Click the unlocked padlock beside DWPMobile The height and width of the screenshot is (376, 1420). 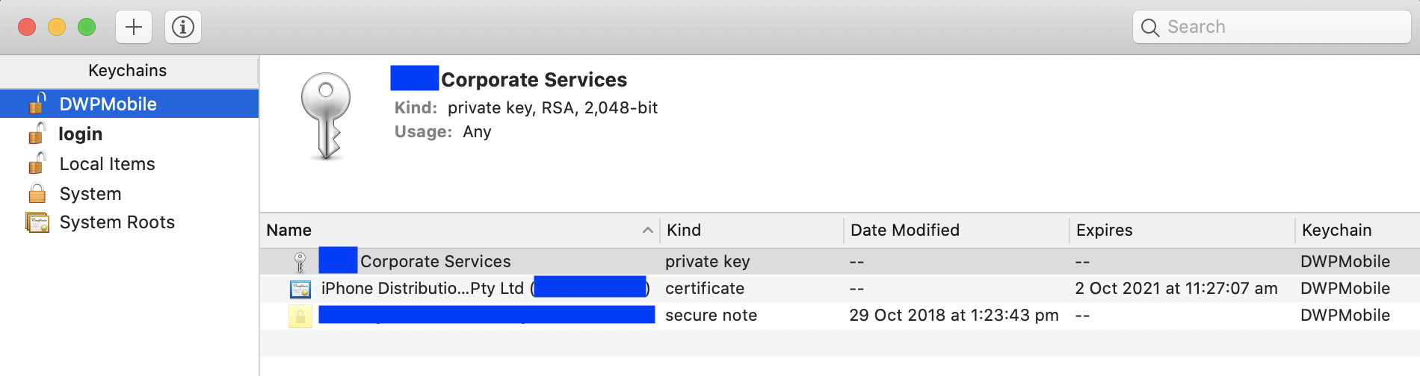tap(37, 104)
